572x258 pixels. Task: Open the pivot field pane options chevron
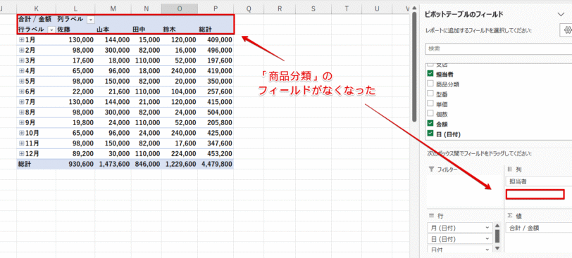pyautogui.click(x=561, y=14)
